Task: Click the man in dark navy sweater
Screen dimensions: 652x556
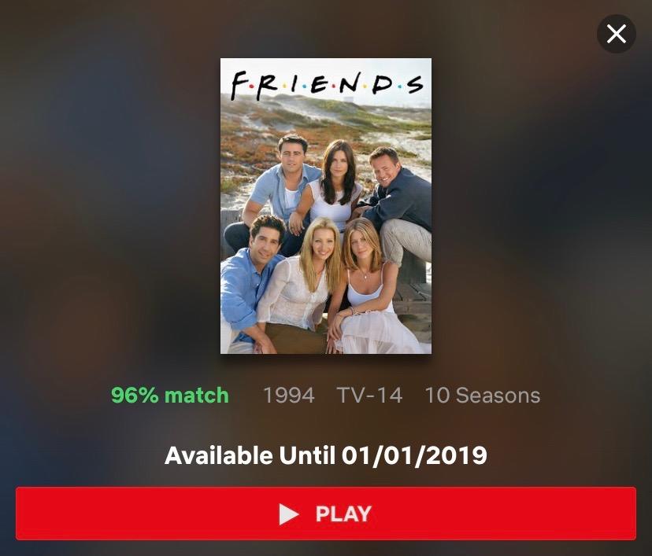Action: point(397,199)
